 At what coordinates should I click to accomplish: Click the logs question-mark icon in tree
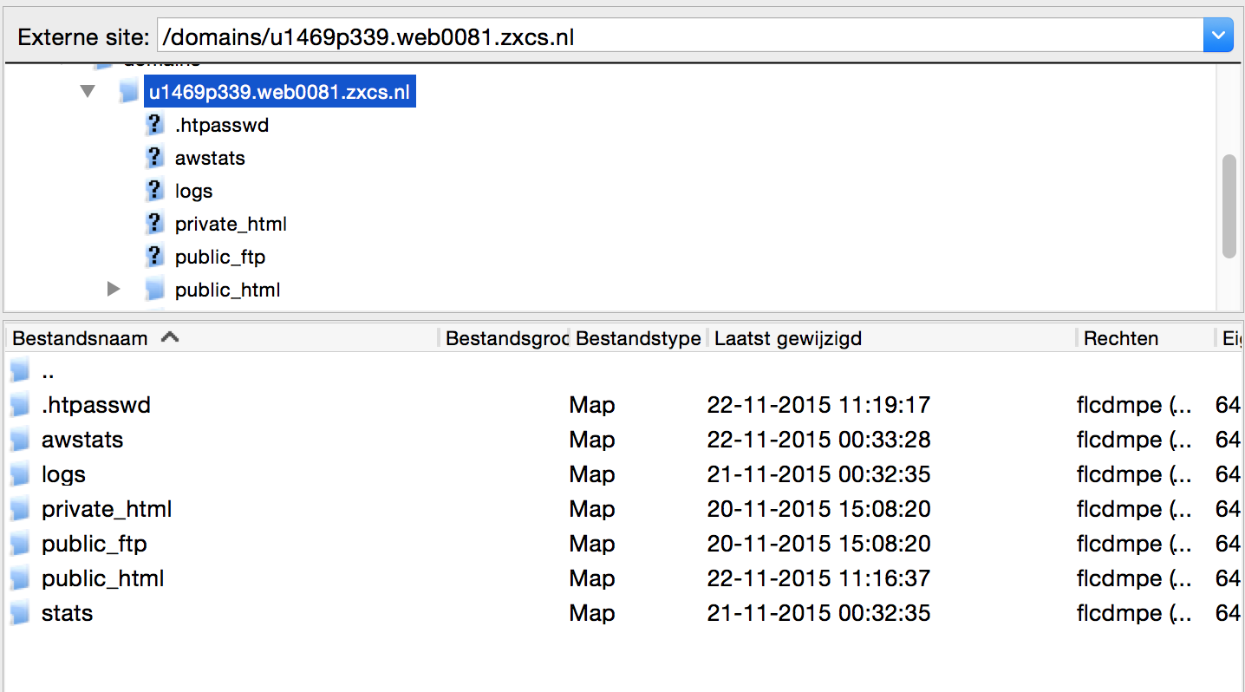click(154, 191)
